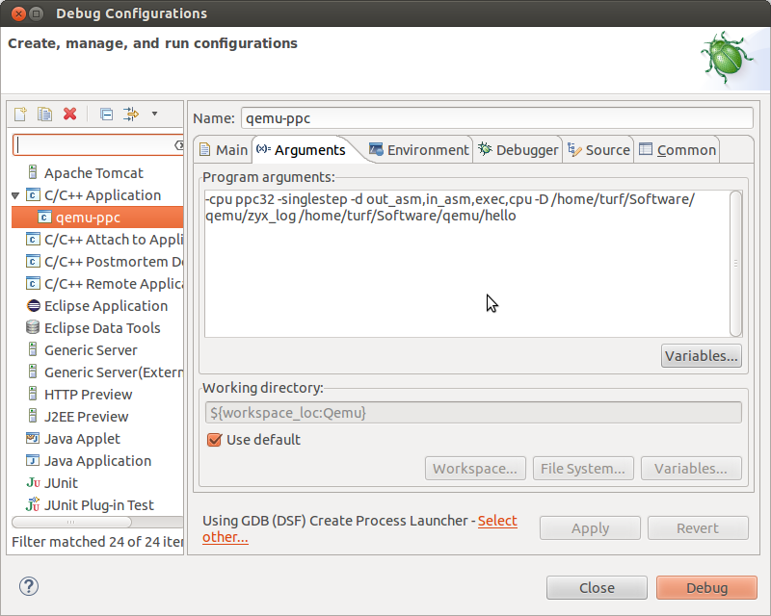Click inside the Program arguments text area
The image size is (771, 616).
coord(467,264)
